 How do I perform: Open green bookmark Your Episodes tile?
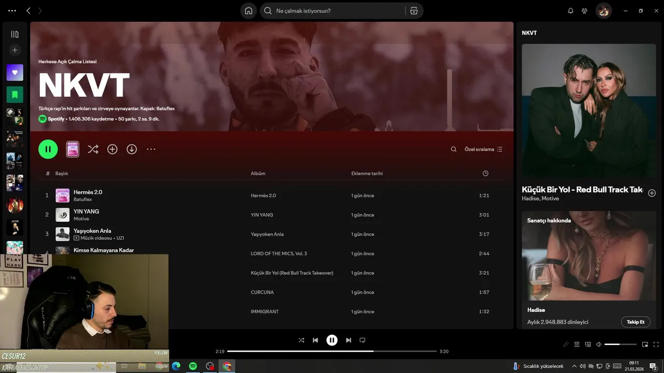click(15, 95)
